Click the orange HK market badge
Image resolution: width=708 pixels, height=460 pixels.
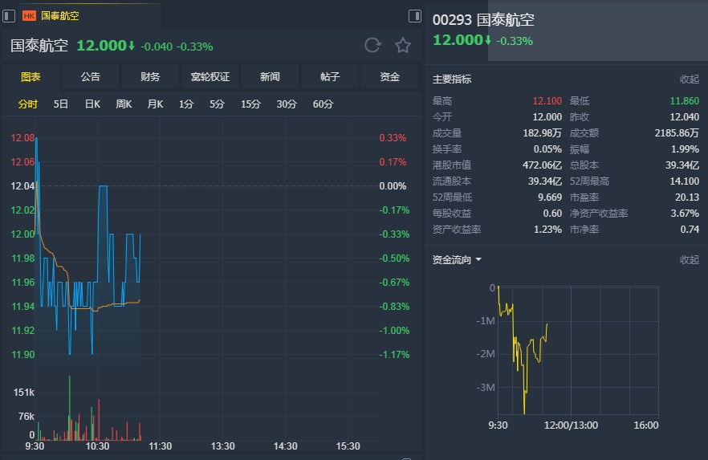(29, 16)
